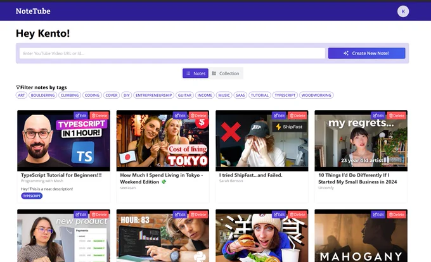This screenshot has width=431, height=262.
Task: Click the 'seerasan' channel name
Action: pyautogui.click(x=128, y=188)
